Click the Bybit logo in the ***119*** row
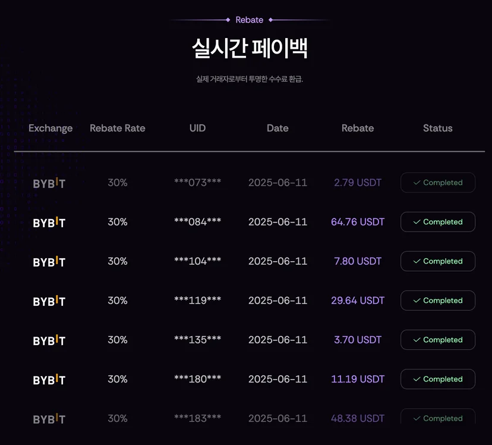Image resolution: width=492 pixels, height=445 pixels. click(49, 301)
